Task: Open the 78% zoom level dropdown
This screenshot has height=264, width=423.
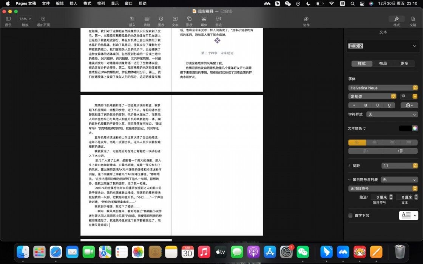Action: click(x=25, y=19)
